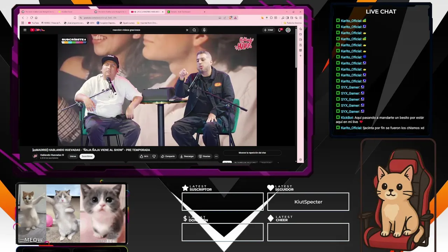Click the SUSCRÍBETE overlay in video
448x252 pixels.
(x=74, y=41)
